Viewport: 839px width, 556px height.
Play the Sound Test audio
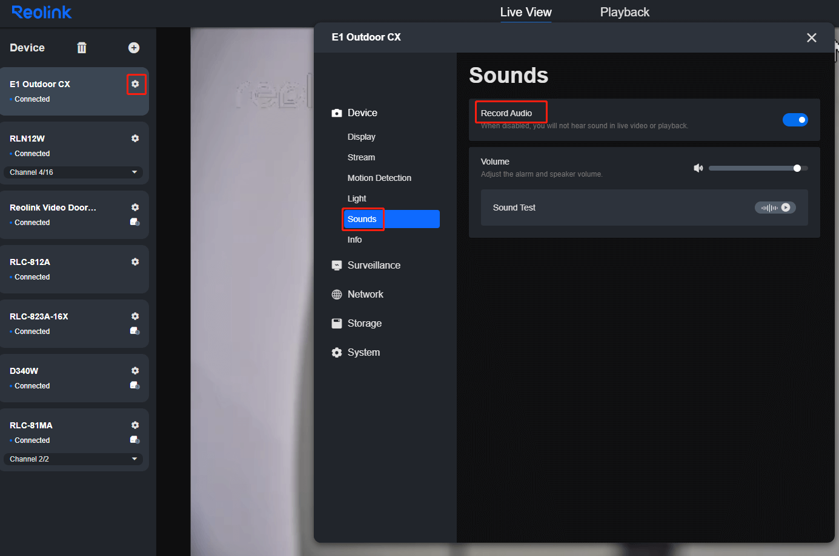[x=775, y=208]
